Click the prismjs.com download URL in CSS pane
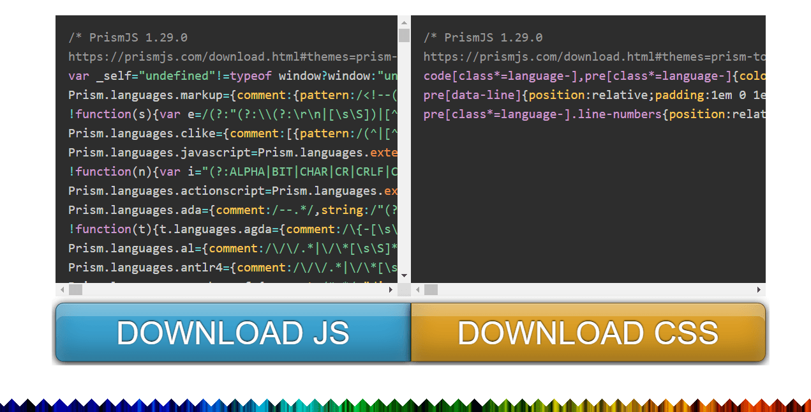 click(x=595, y=57)
